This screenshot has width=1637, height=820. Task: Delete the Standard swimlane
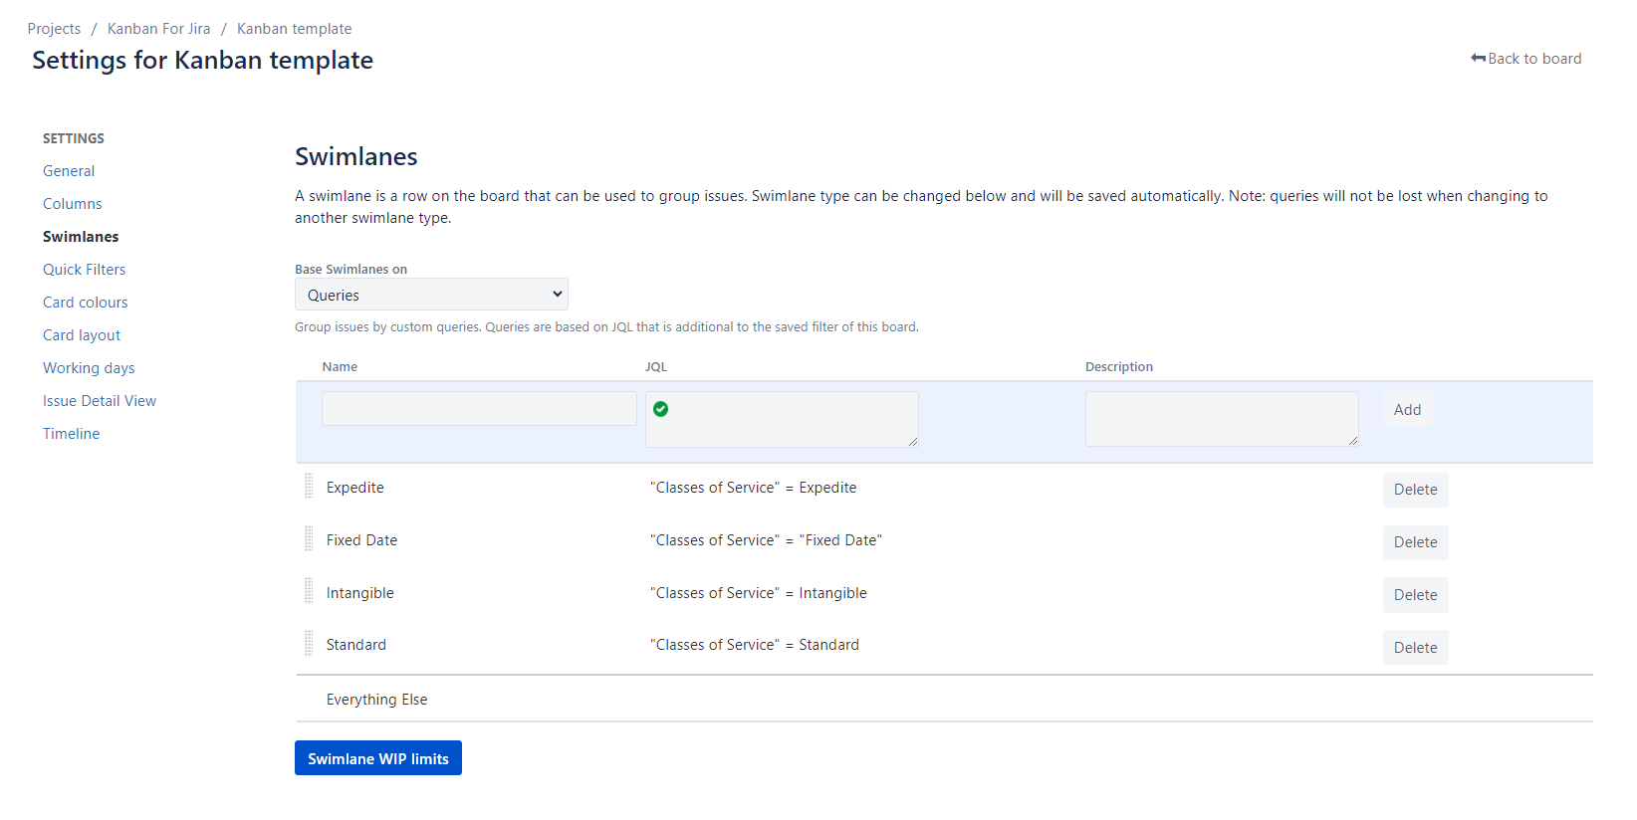pyautogui.click(x=1415, y=648)
